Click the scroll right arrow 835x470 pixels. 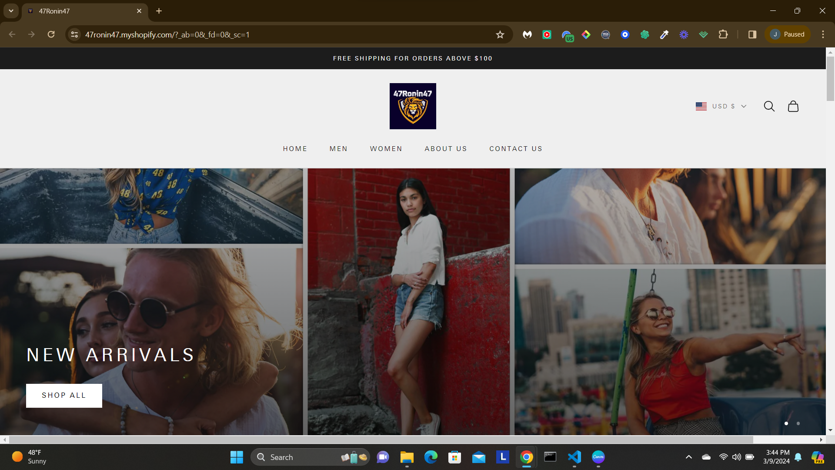821,440
